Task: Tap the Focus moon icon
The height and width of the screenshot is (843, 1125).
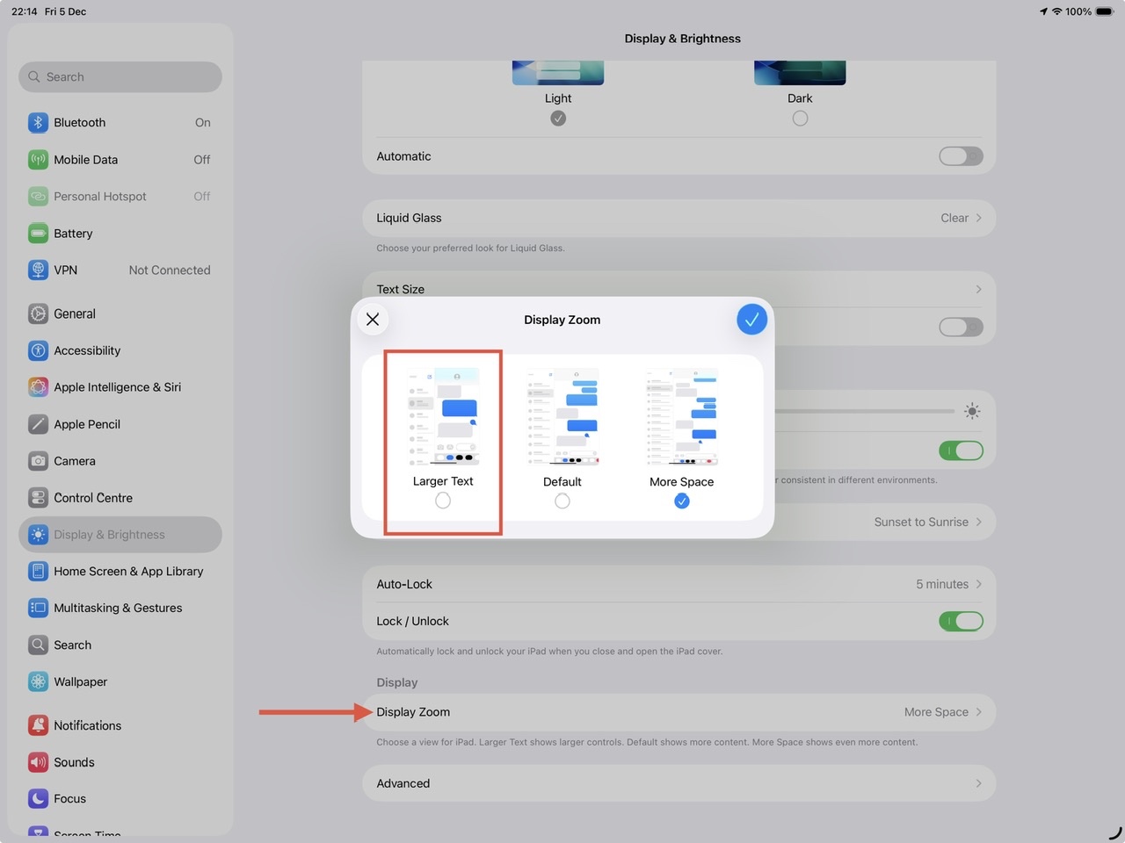Action: coord(38,799)
